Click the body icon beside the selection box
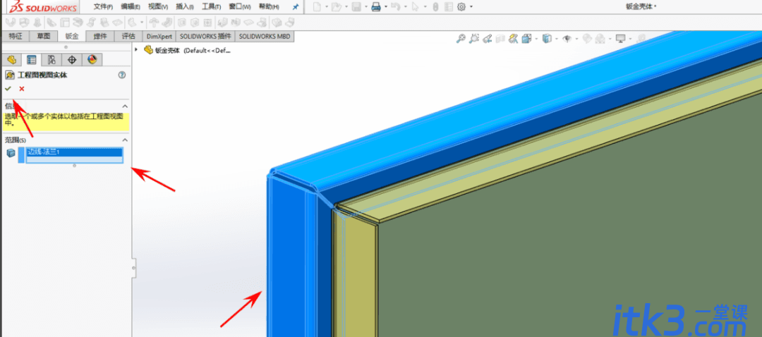 [11, 154]
